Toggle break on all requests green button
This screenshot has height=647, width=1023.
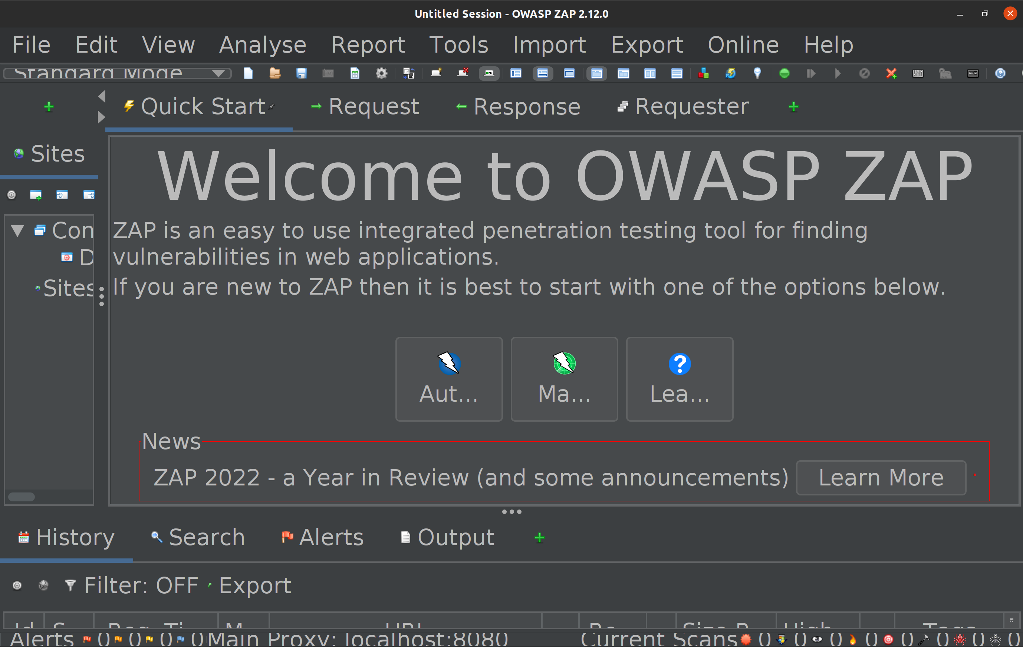(784, 73)
